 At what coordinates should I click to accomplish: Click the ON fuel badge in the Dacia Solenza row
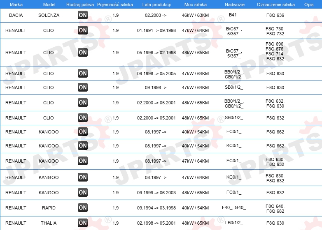[83, 15]
